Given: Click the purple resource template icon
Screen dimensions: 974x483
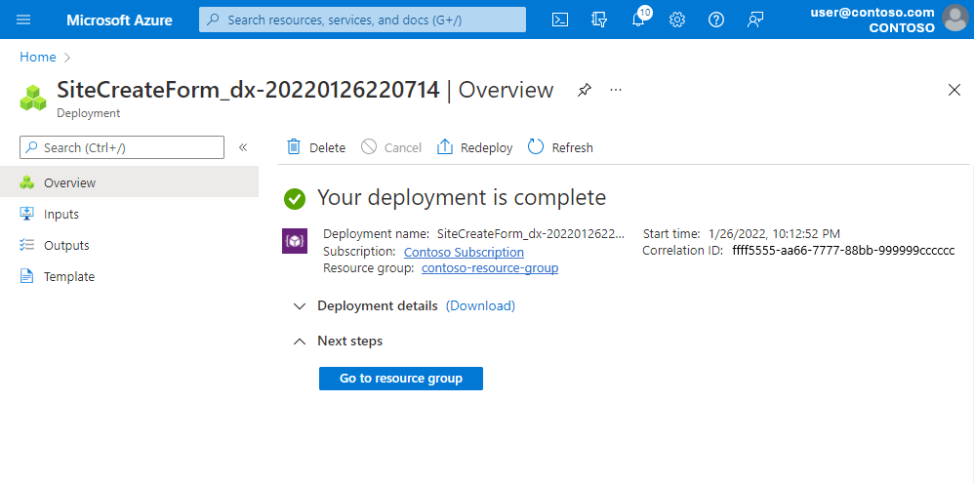Looking at the screenshot, I should pos(295,241).
